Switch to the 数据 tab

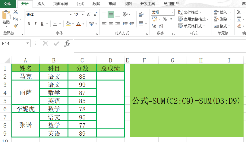(96, 4)
